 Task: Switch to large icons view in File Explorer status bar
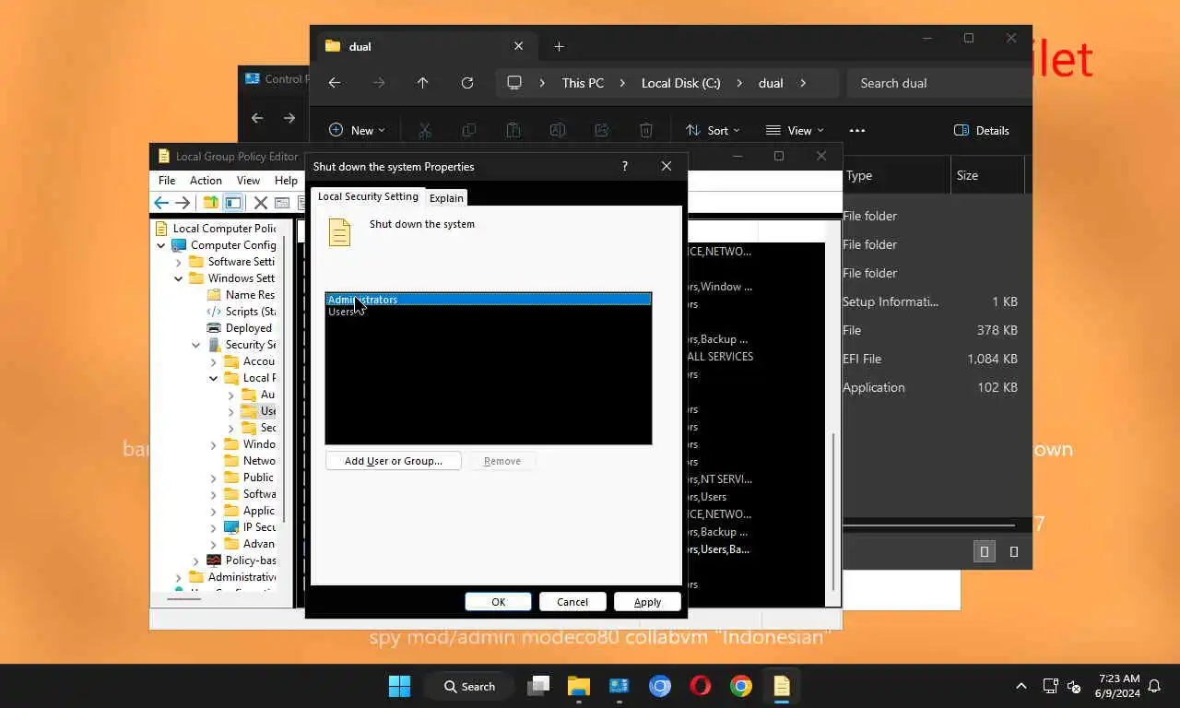tap(1014, 551)
